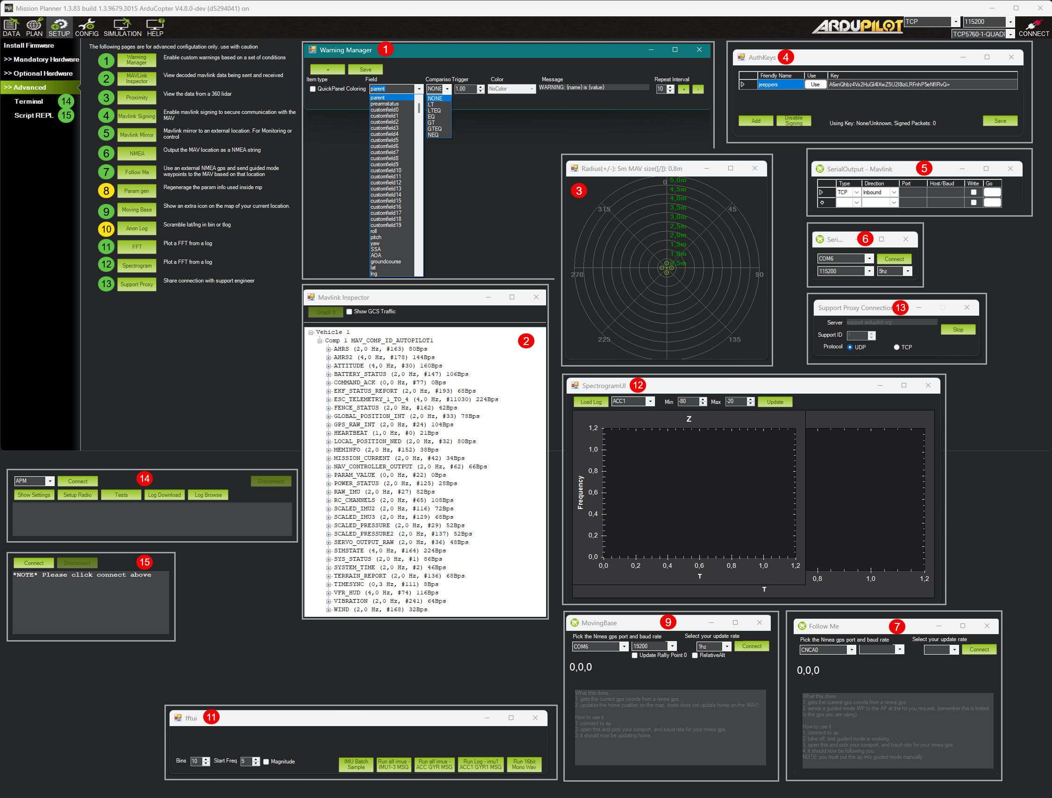Tick Write checkbox in the new row of SerialOutput
This screenshot has width=1052, height=798.
[x=973, y=203]
